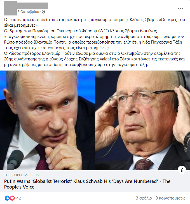Click the red heart reaction icon
Image resolution: width=190 pixels, height=204 pixels.
pos(12,198)
